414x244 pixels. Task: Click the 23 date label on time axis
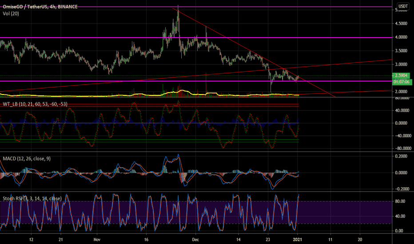pos(268,240)
